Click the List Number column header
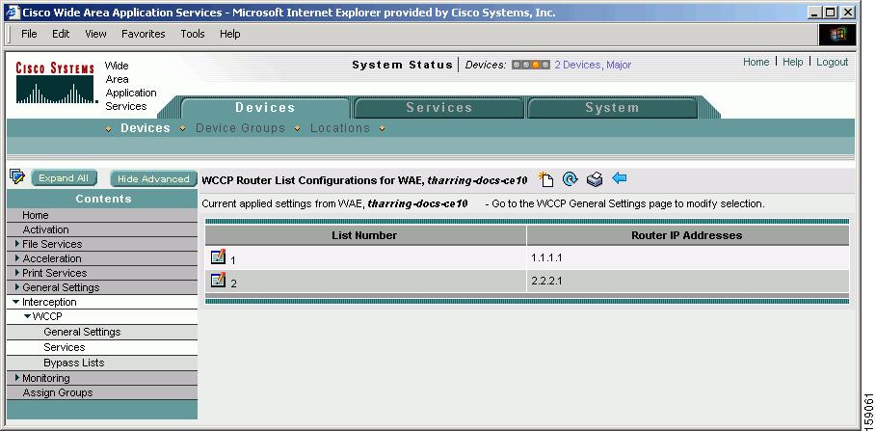Screen dimensions: 876x431 [365, 235]
